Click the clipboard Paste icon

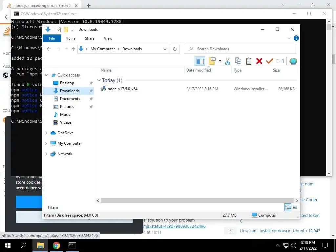click(x=249, y=61)
